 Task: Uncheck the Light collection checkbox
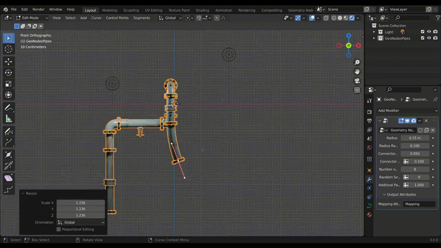click(423, 32)
